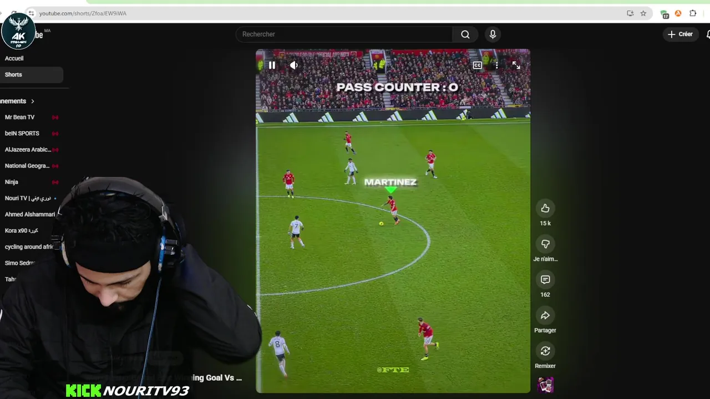Viewport: 710px width, 399px height.
Task: Go to Accueil in the sidebar
Action: coord(14,58)
